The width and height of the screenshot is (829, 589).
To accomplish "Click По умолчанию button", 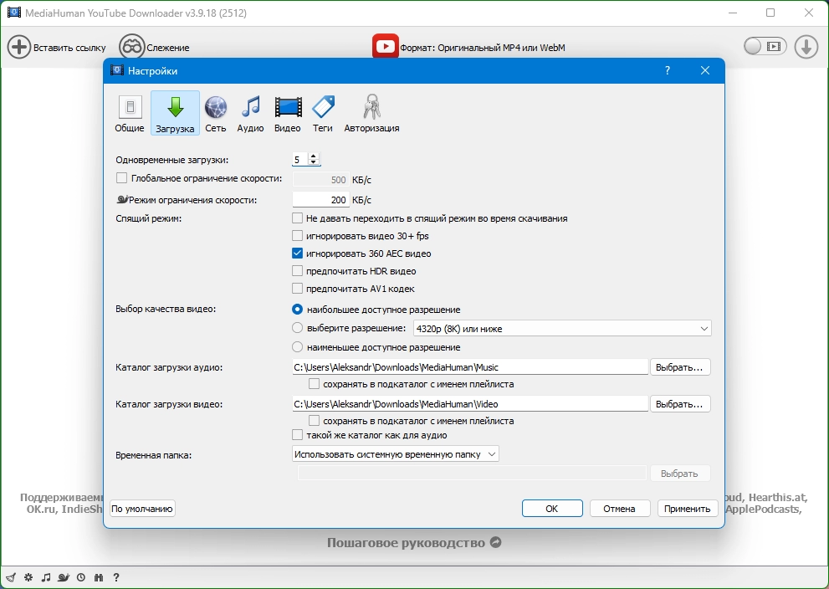I will [142, 509].
